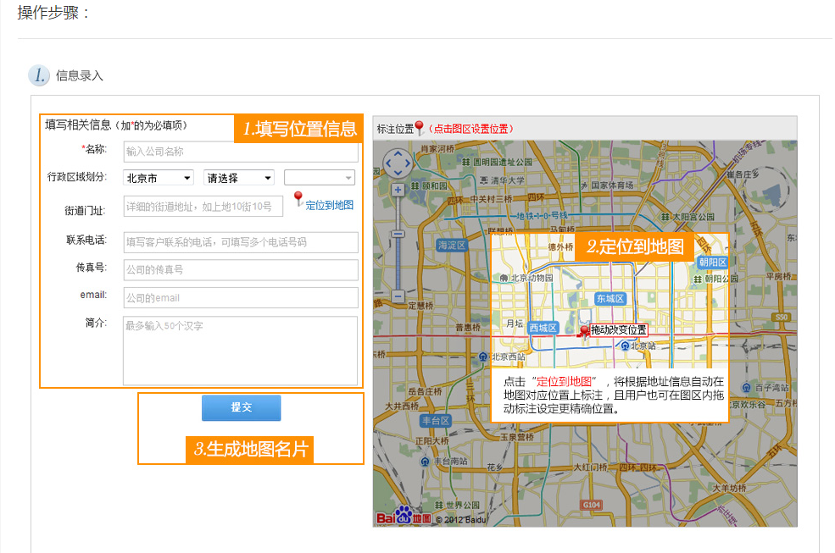Pan the map right with compass arrow
Viewport: 835px width, 553px height.
(x=408, y=163)
